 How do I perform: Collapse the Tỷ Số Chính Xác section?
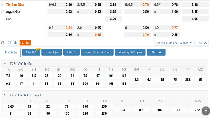[x=5, y=63]
